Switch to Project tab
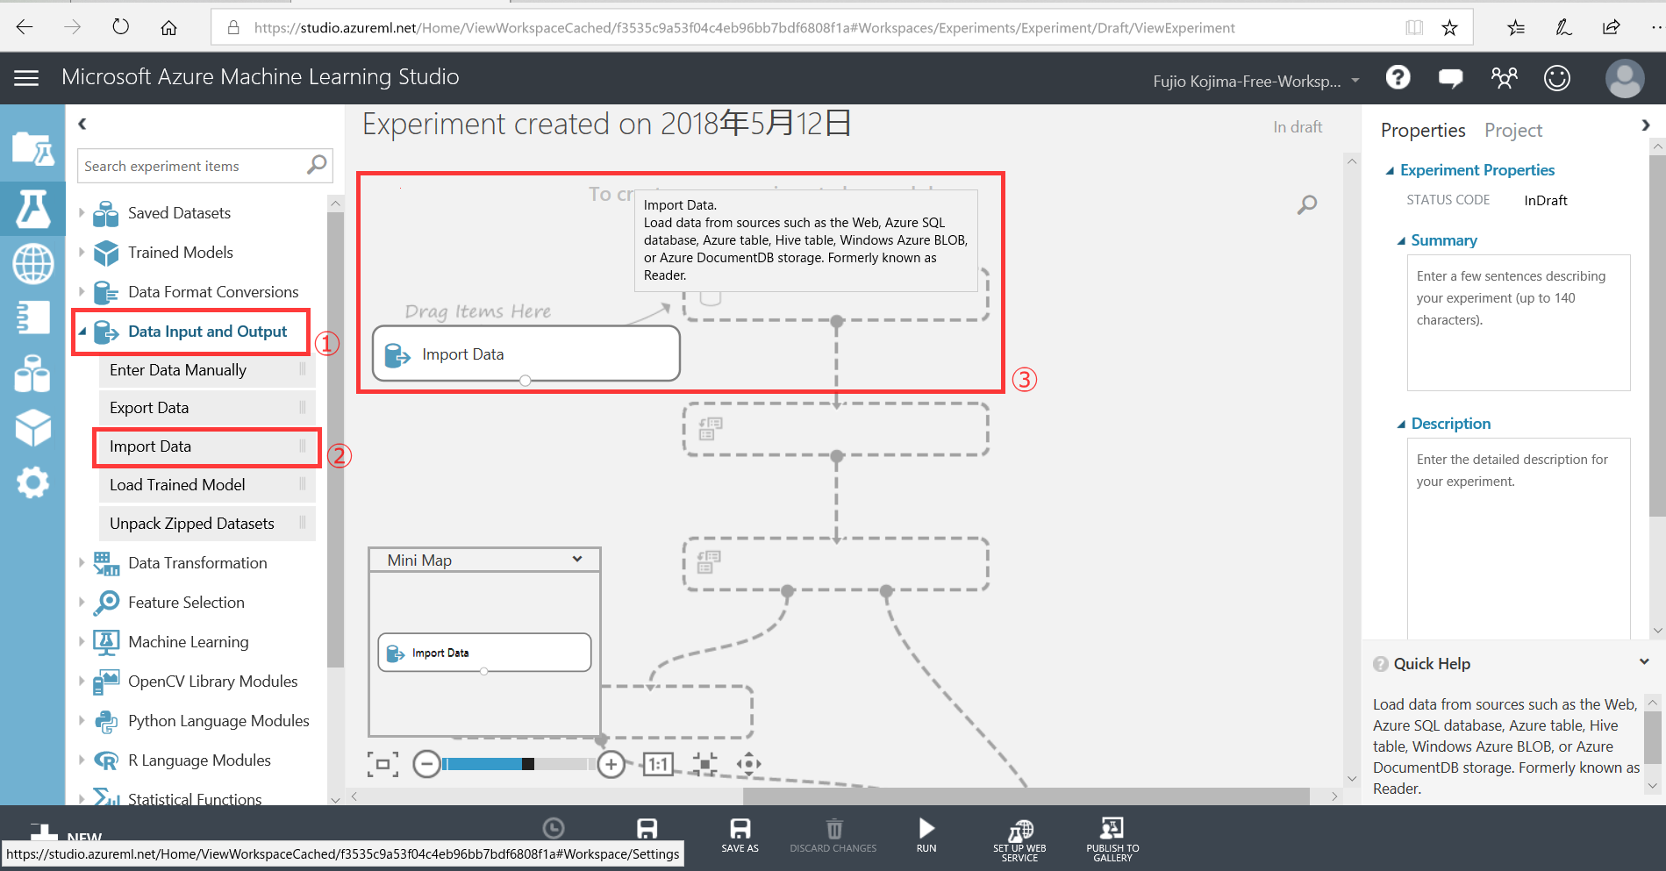 [1513, 130]
